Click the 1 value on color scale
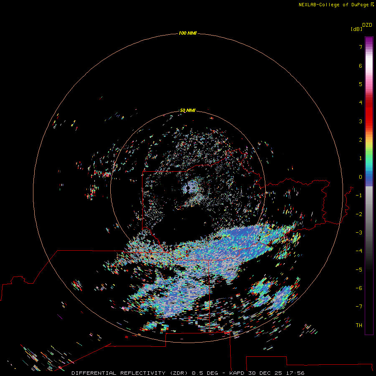 tap(361, 158)
